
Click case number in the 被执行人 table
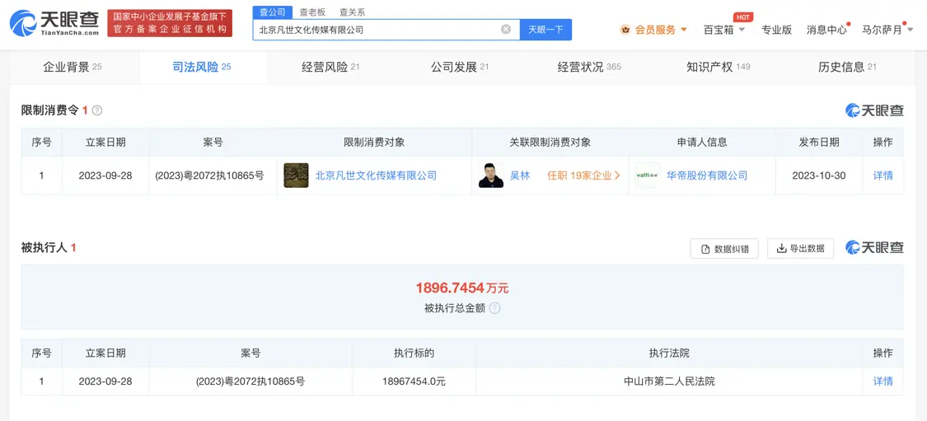coord(250,381)
